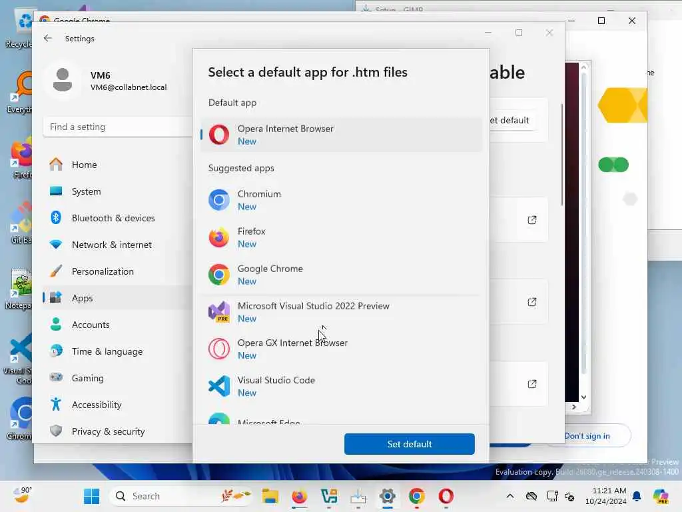Select Opera Internet Browser as default app
This screenshot has height=512, width=682.
tap(342, 135)
